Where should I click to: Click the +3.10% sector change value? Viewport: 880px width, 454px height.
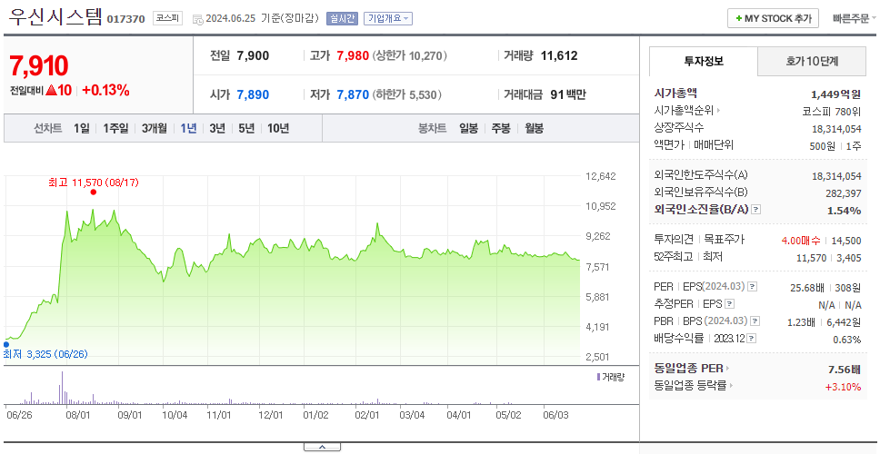pyautogui.click(x=843, y=387)
